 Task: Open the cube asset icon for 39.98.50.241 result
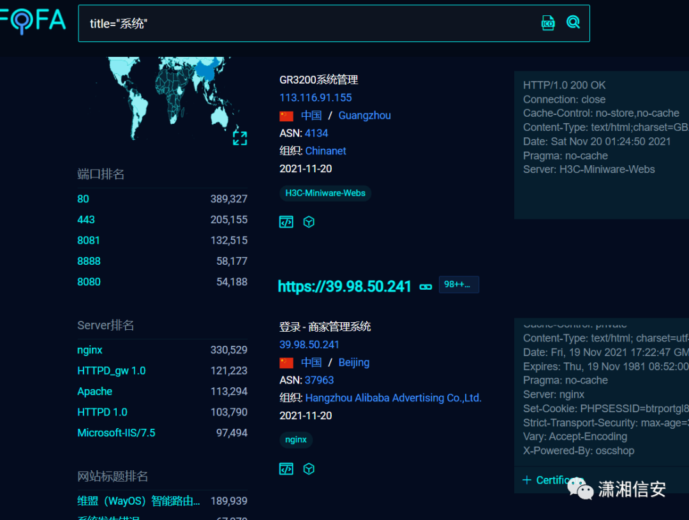[309, 469]
